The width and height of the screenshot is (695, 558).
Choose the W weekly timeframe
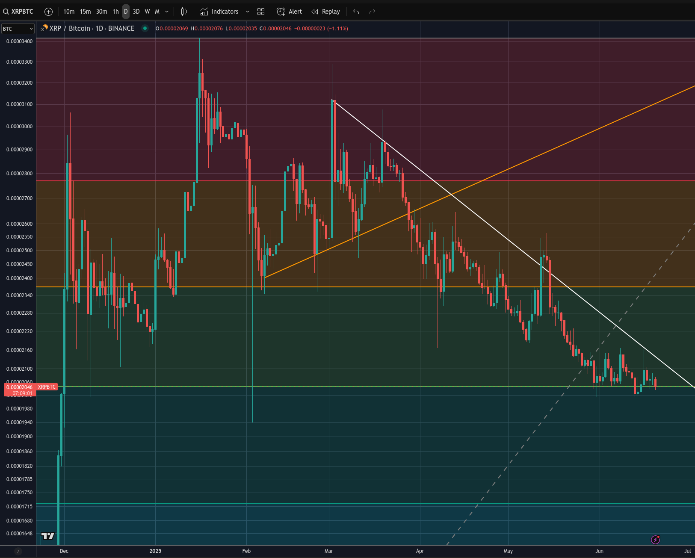click(147, 12)
